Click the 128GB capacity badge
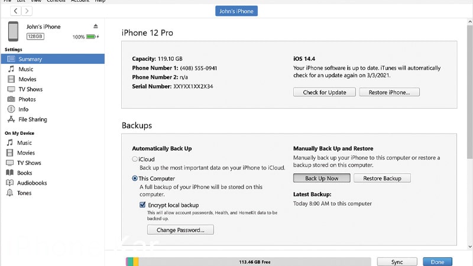The height and width of the screenshot is (266, 473). 35,37
